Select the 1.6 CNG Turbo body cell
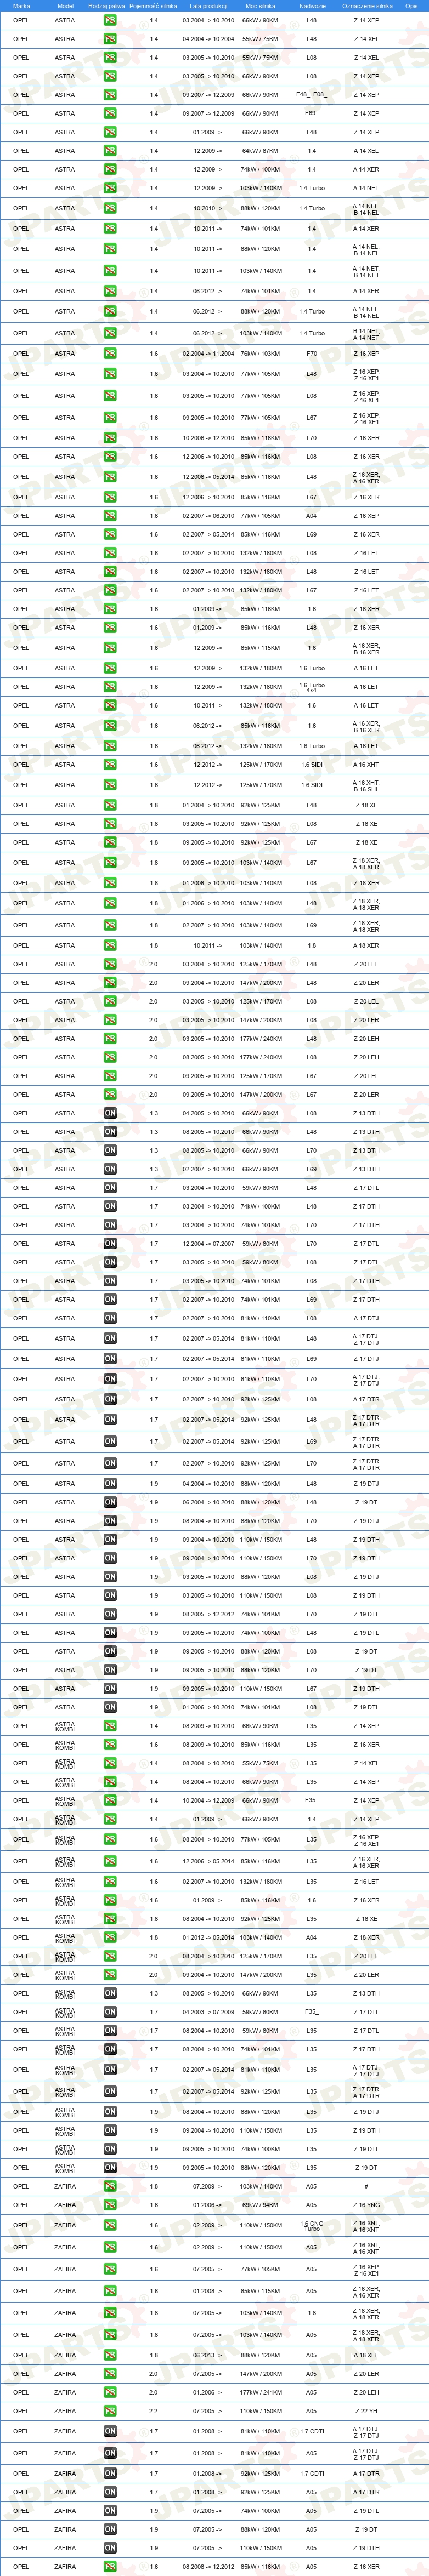Screen dimensions: 429x2576 (312, 2226)
